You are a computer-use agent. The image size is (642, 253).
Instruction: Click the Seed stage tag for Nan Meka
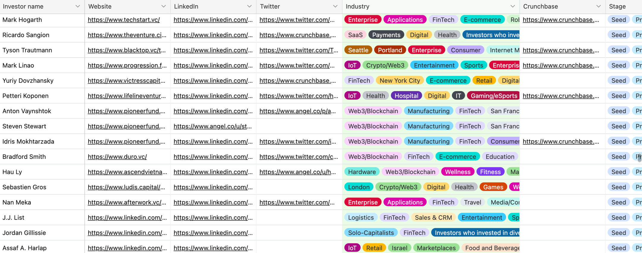pos(619,202)
